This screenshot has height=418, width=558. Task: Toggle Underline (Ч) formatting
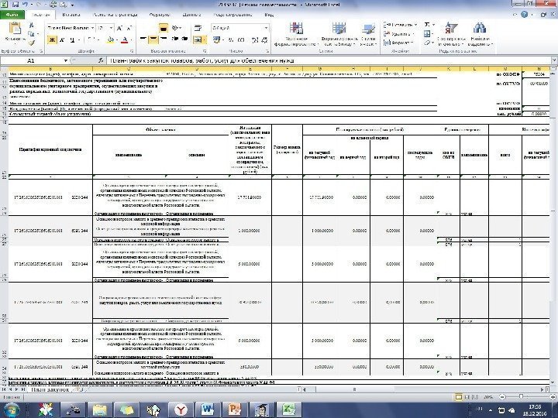[72, 39]
